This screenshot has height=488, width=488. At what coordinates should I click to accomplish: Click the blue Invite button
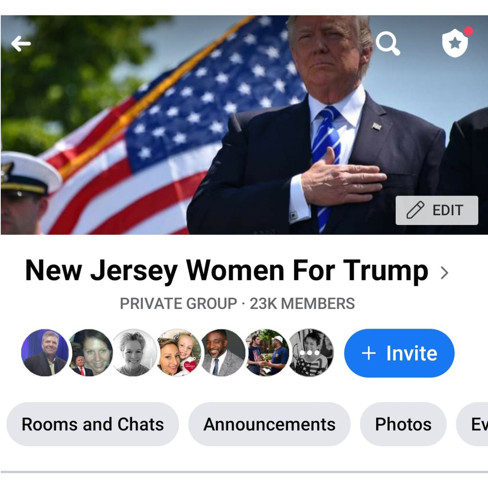[399, 353]
